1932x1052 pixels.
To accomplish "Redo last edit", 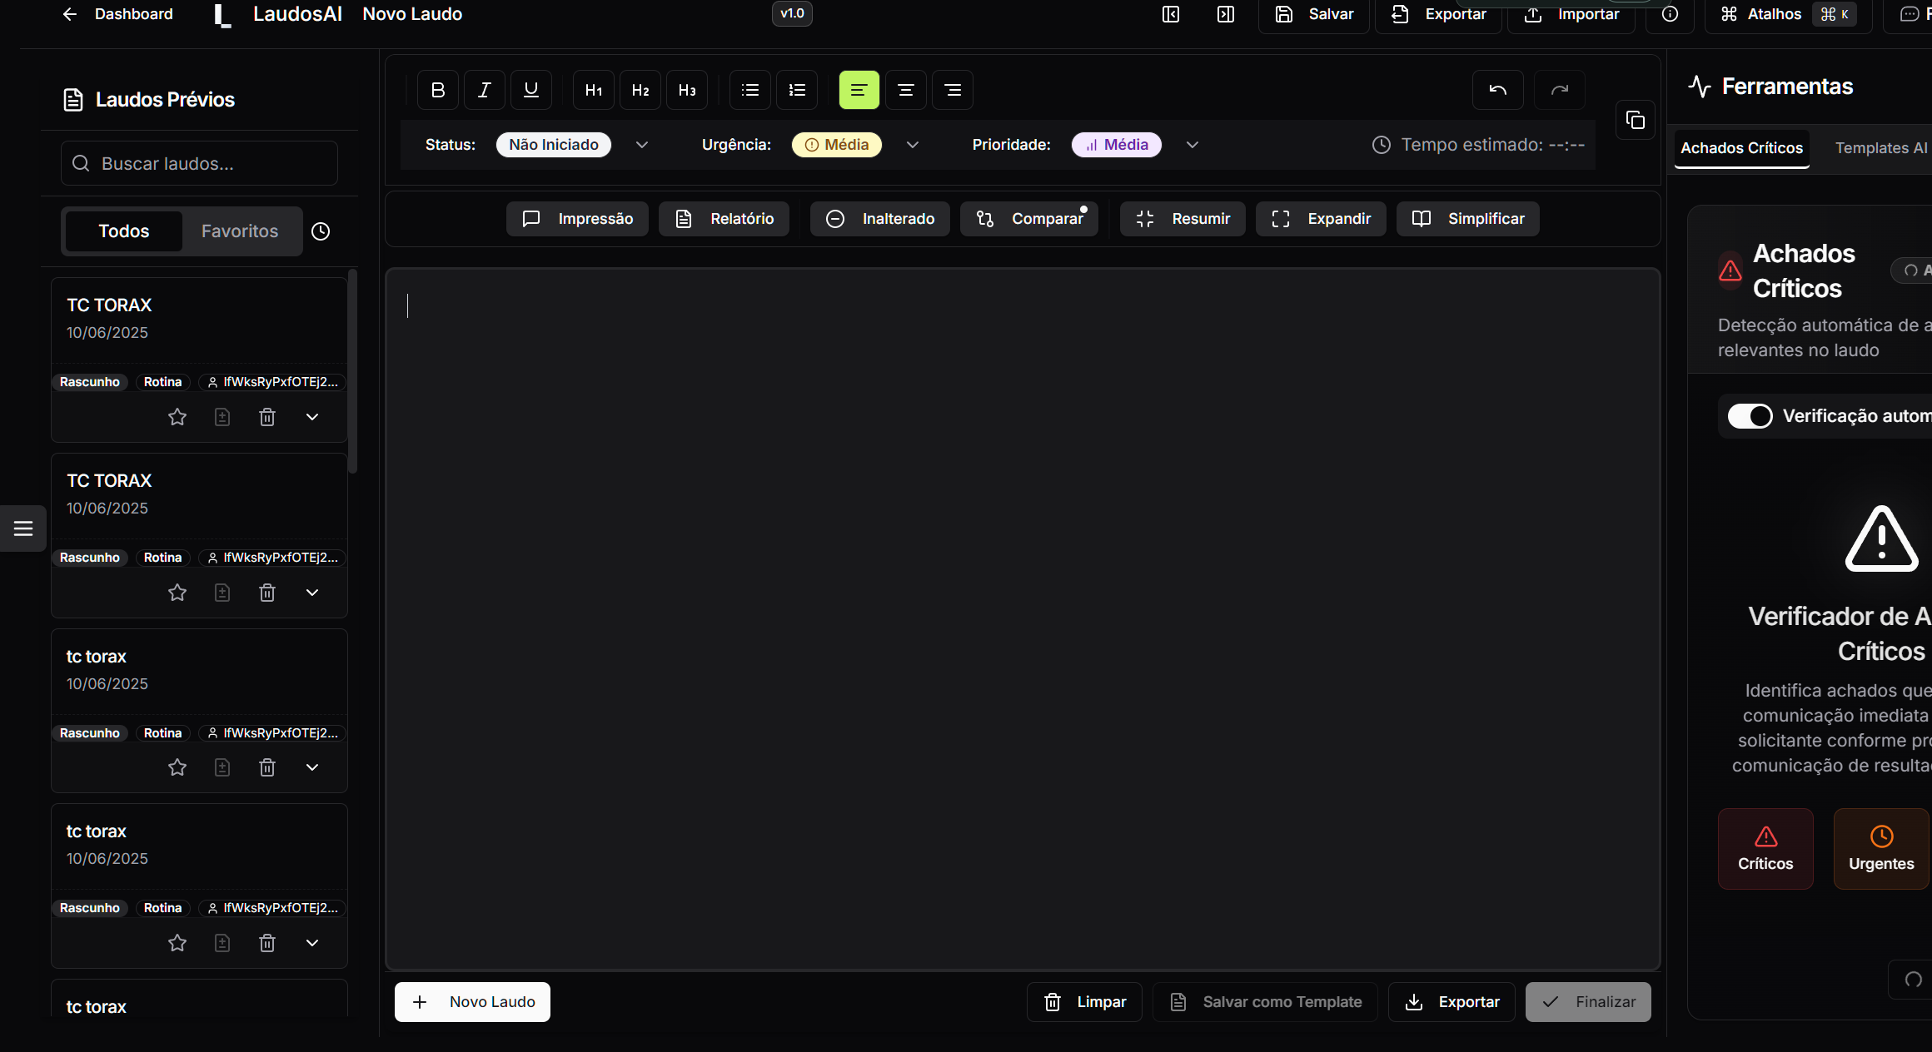I will click(1560, 90).
